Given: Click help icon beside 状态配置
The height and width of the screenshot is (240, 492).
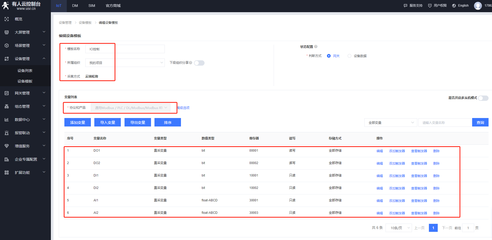Looking at the screenshot, I should coord(316,47).
